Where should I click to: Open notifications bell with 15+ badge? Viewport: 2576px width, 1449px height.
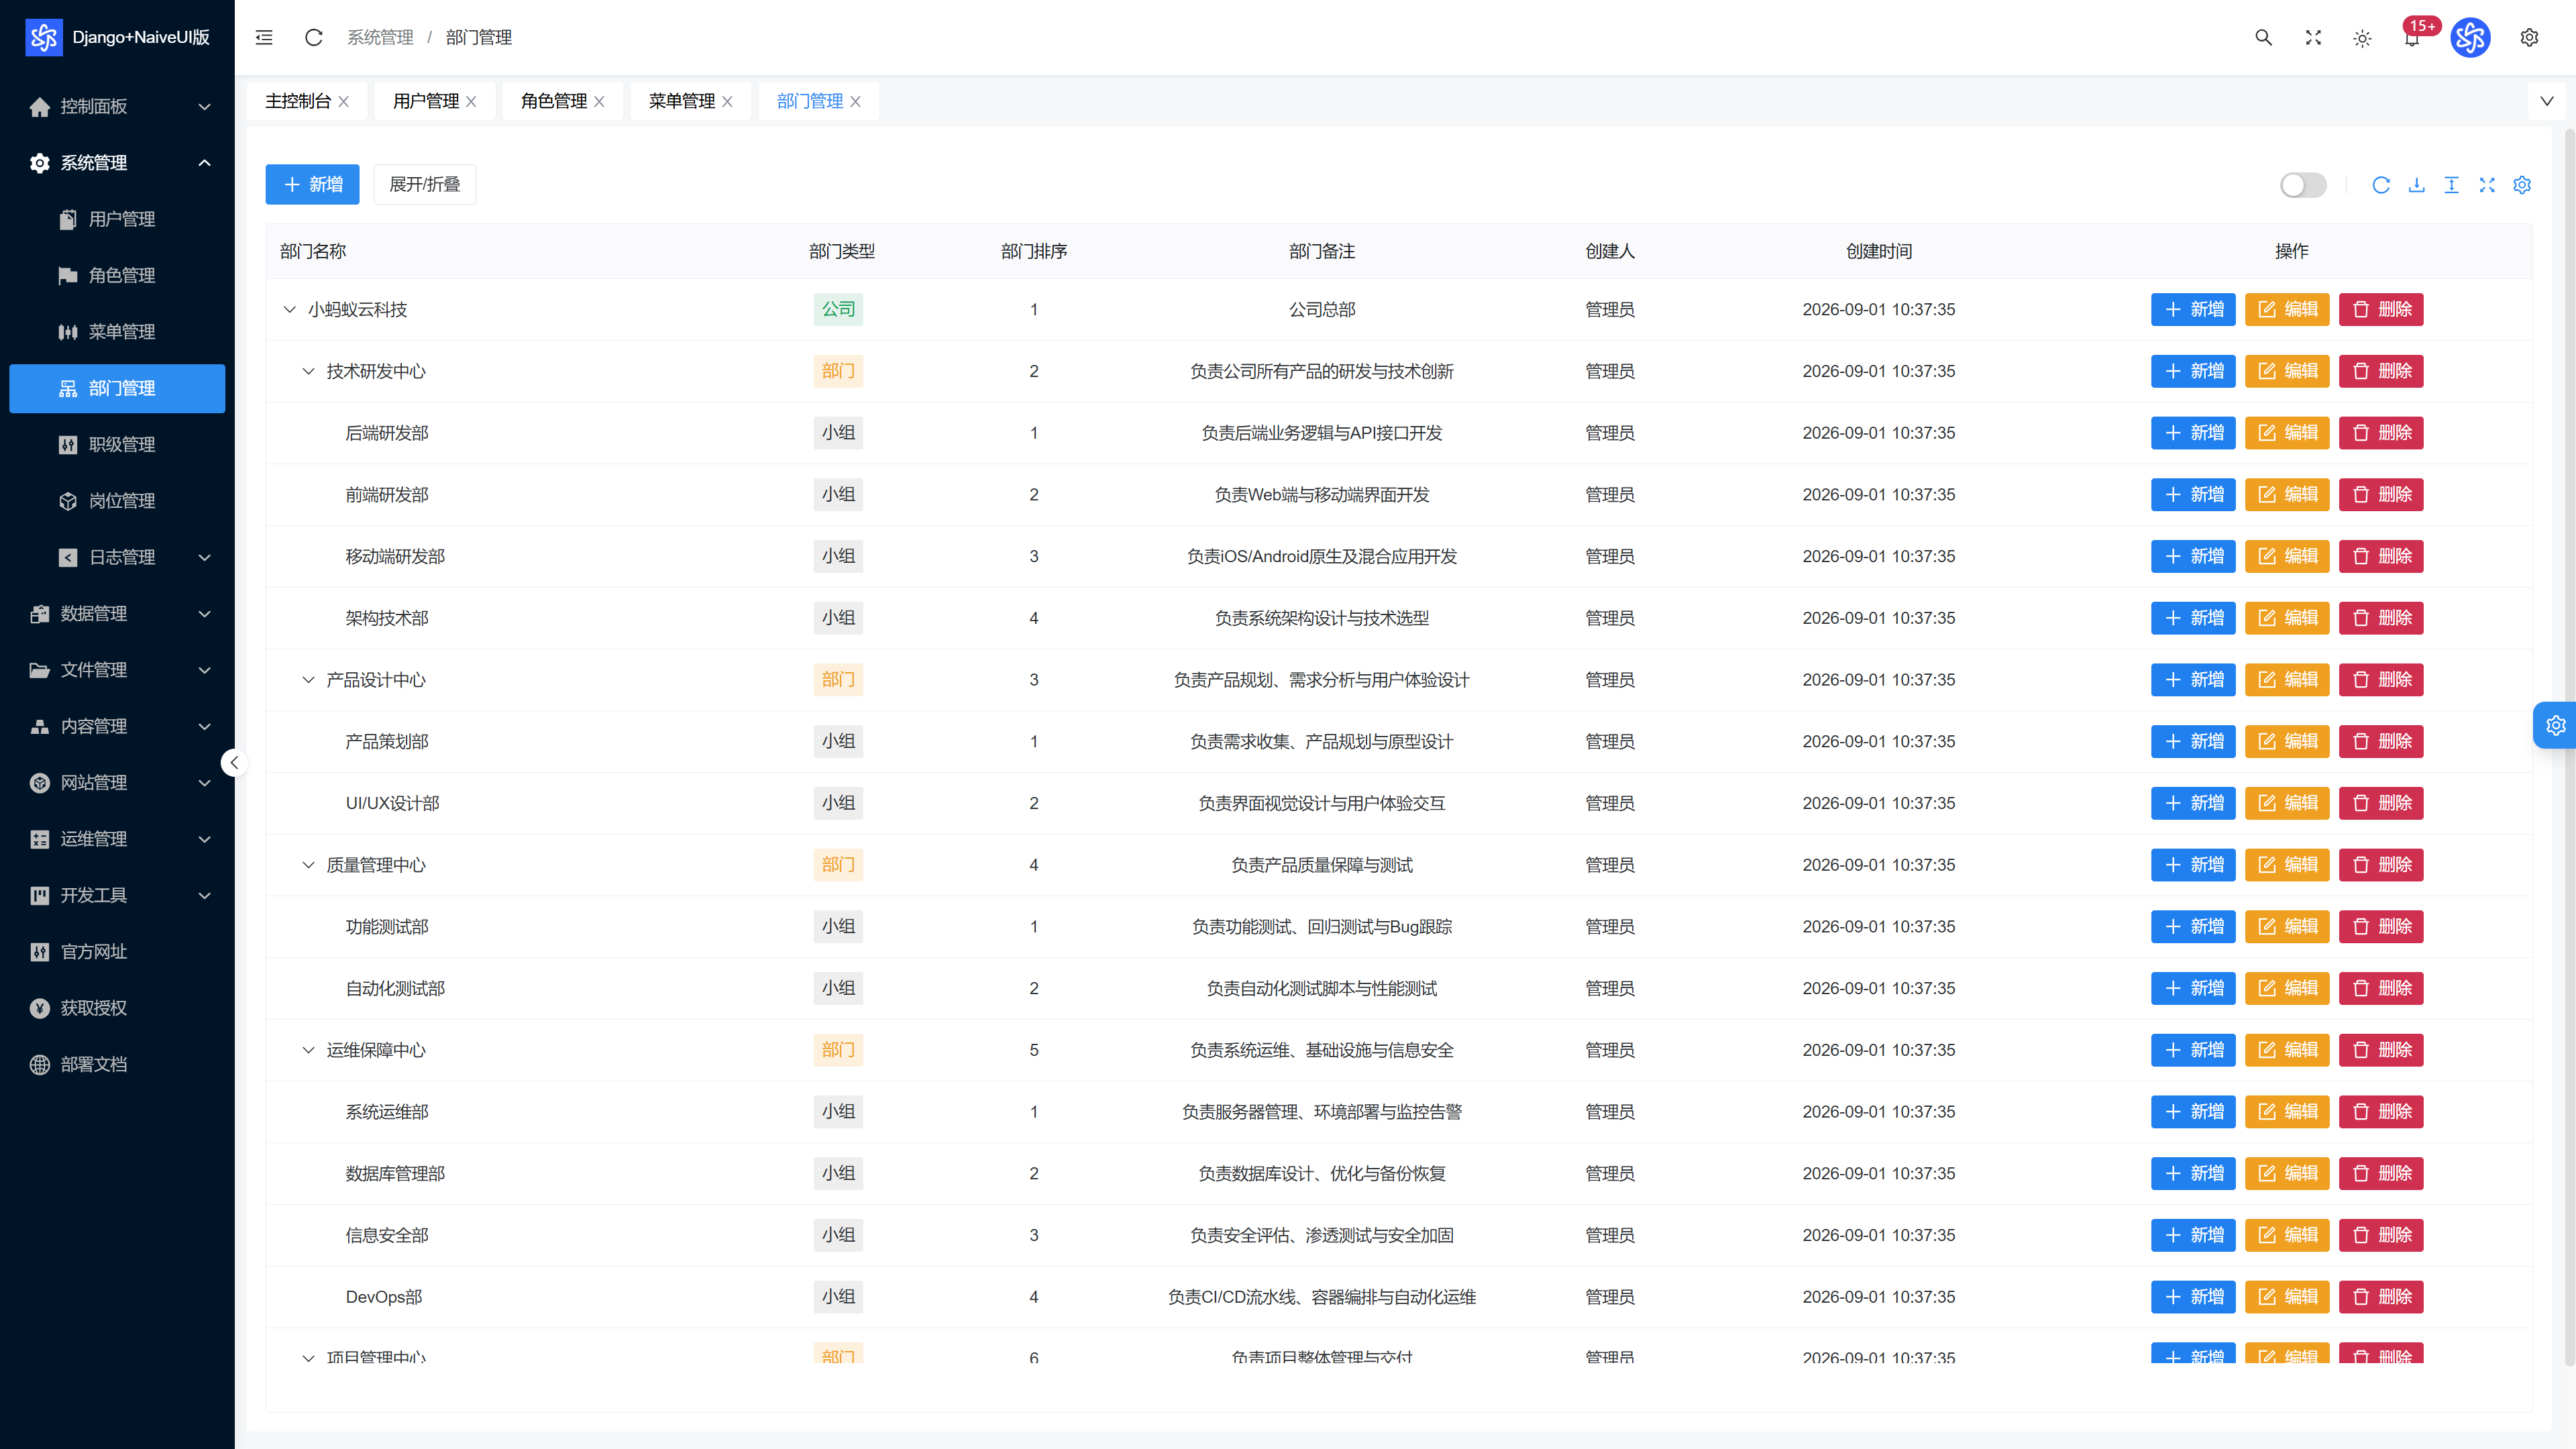(x=2412, y=38)
